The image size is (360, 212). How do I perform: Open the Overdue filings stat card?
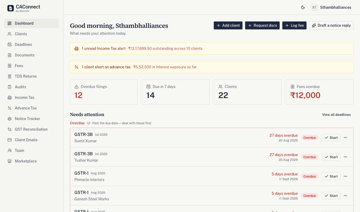point(104,92)
